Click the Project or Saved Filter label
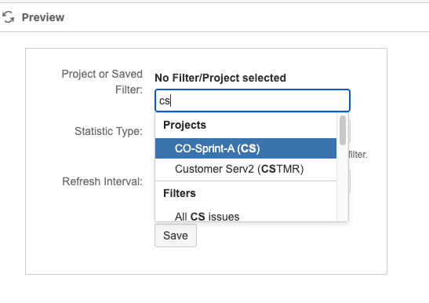429x303 pixels. click(102, 82)
